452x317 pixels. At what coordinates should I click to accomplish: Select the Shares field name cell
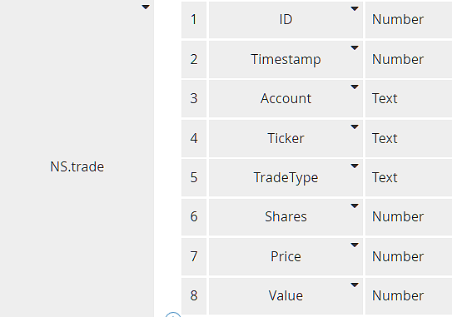pyautogui.click(x=286, y=216)
